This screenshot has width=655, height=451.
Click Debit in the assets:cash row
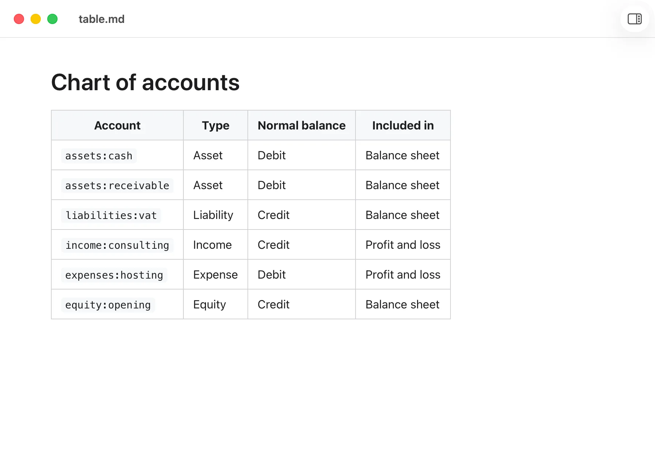(x=272, y=155)
